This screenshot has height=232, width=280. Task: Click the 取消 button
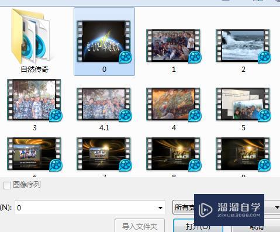257,227
